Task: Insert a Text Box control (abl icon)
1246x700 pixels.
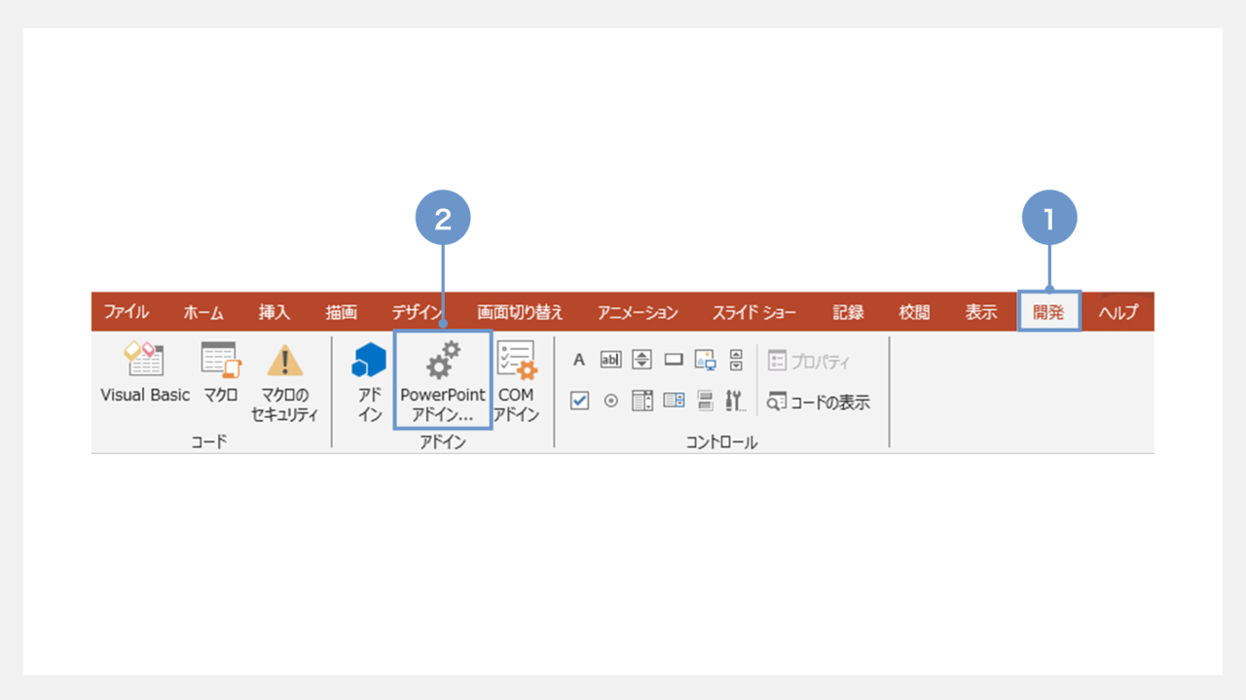Action: coord(610,360)
